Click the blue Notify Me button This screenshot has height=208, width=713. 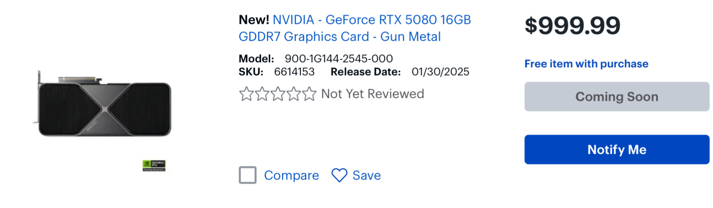pos(617,150)
